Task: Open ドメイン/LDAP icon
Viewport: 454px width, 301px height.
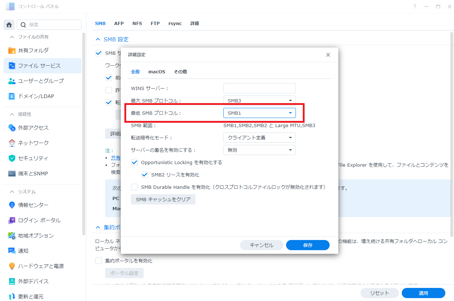Action: pos(12,96)
